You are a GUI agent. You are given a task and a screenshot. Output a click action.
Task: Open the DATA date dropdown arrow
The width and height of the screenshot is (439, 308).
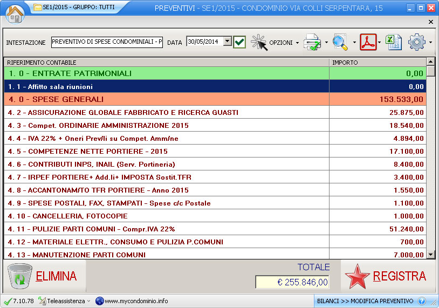pos(227,42)
